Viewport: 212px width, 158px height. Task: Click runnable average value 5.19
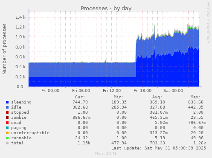[x=160, y=138]
